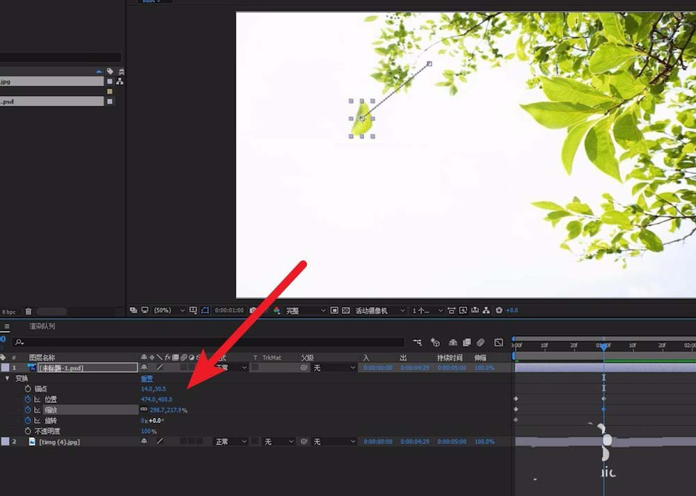
Task: Open parent 无 dropdown for layer 1
Action: coord(335,368)
